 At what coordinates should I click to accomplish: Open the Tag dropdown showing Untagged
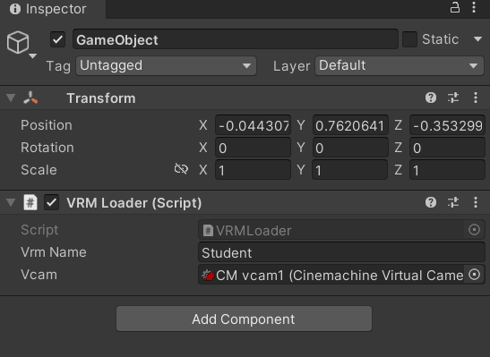[167, 66]
